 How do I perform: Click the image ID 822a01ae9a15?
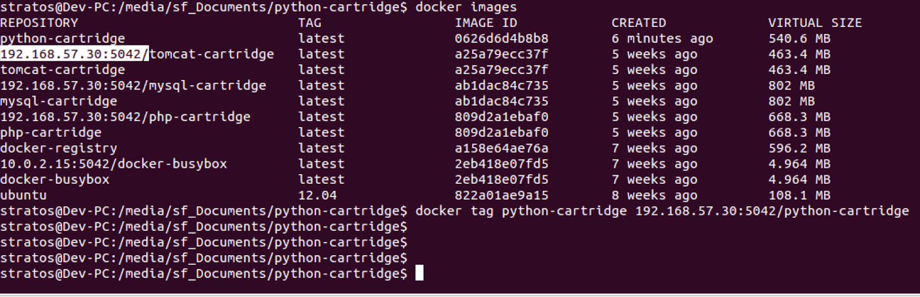pos(501,195)
